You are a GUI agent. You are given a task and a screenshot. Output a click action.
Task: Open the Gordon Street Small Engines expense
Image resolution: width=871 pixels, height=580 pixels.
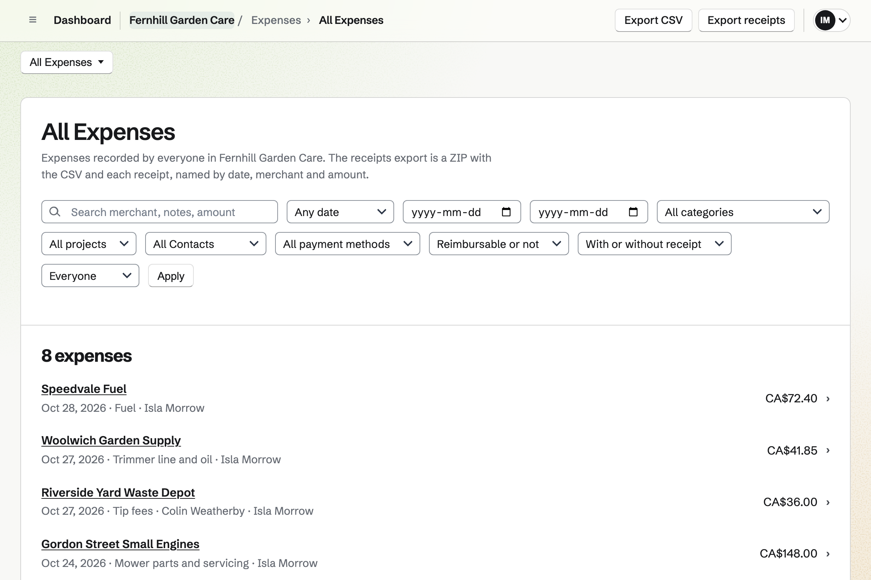(x=120, y=544)
